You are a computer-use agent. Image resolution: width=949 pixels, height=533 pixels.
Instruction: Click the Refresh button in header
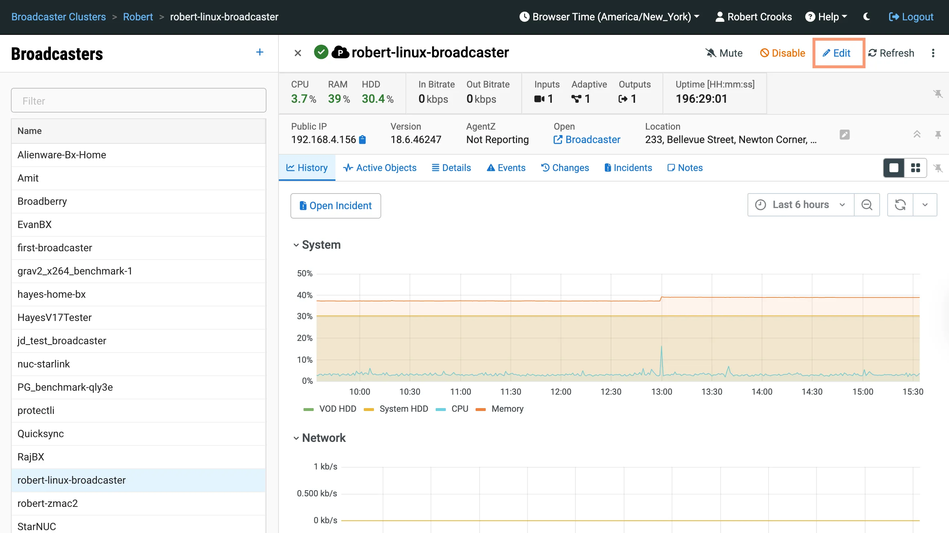pyautogui.click(x=891, y=53)
